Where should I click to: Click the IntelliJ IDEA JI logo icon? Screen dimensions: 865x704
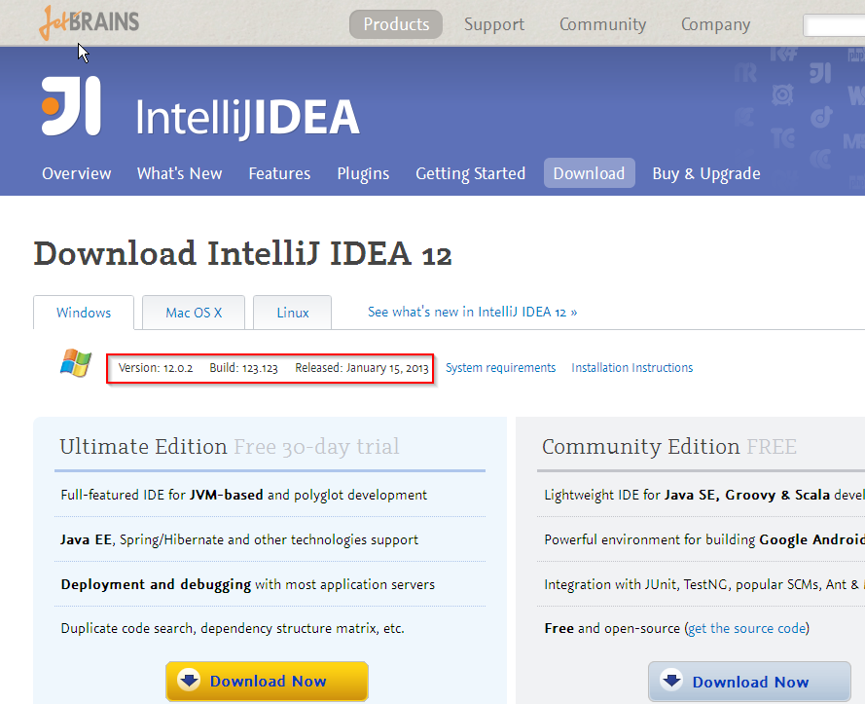(x=71, y=105)
